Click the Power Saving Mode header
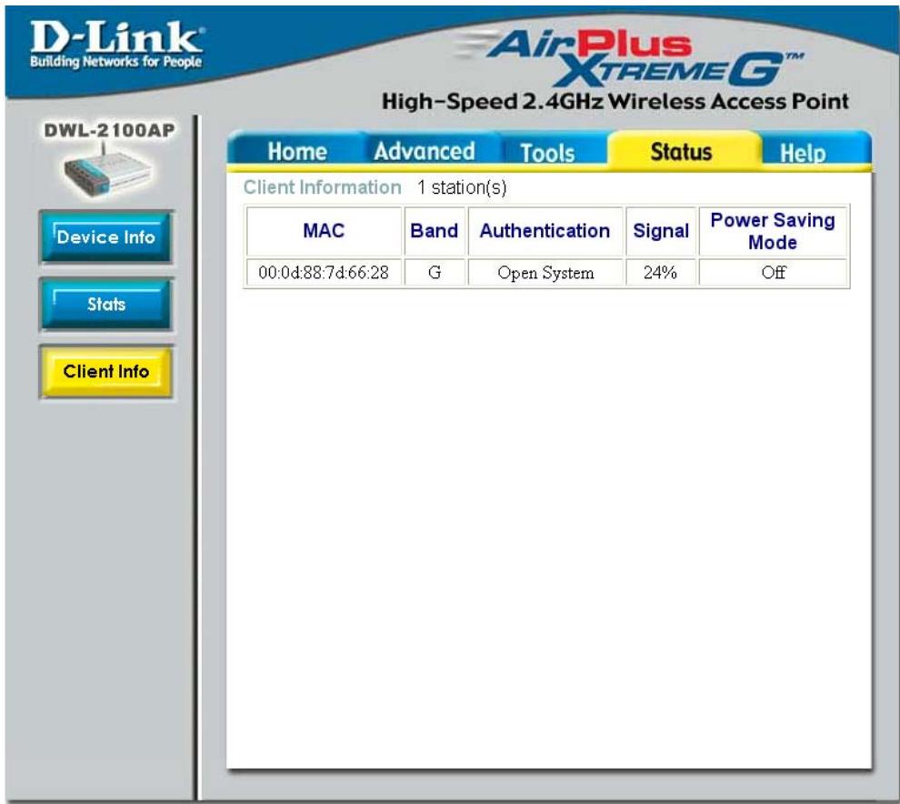The height and width of the screenshot is (804, 900). (773, 231)
